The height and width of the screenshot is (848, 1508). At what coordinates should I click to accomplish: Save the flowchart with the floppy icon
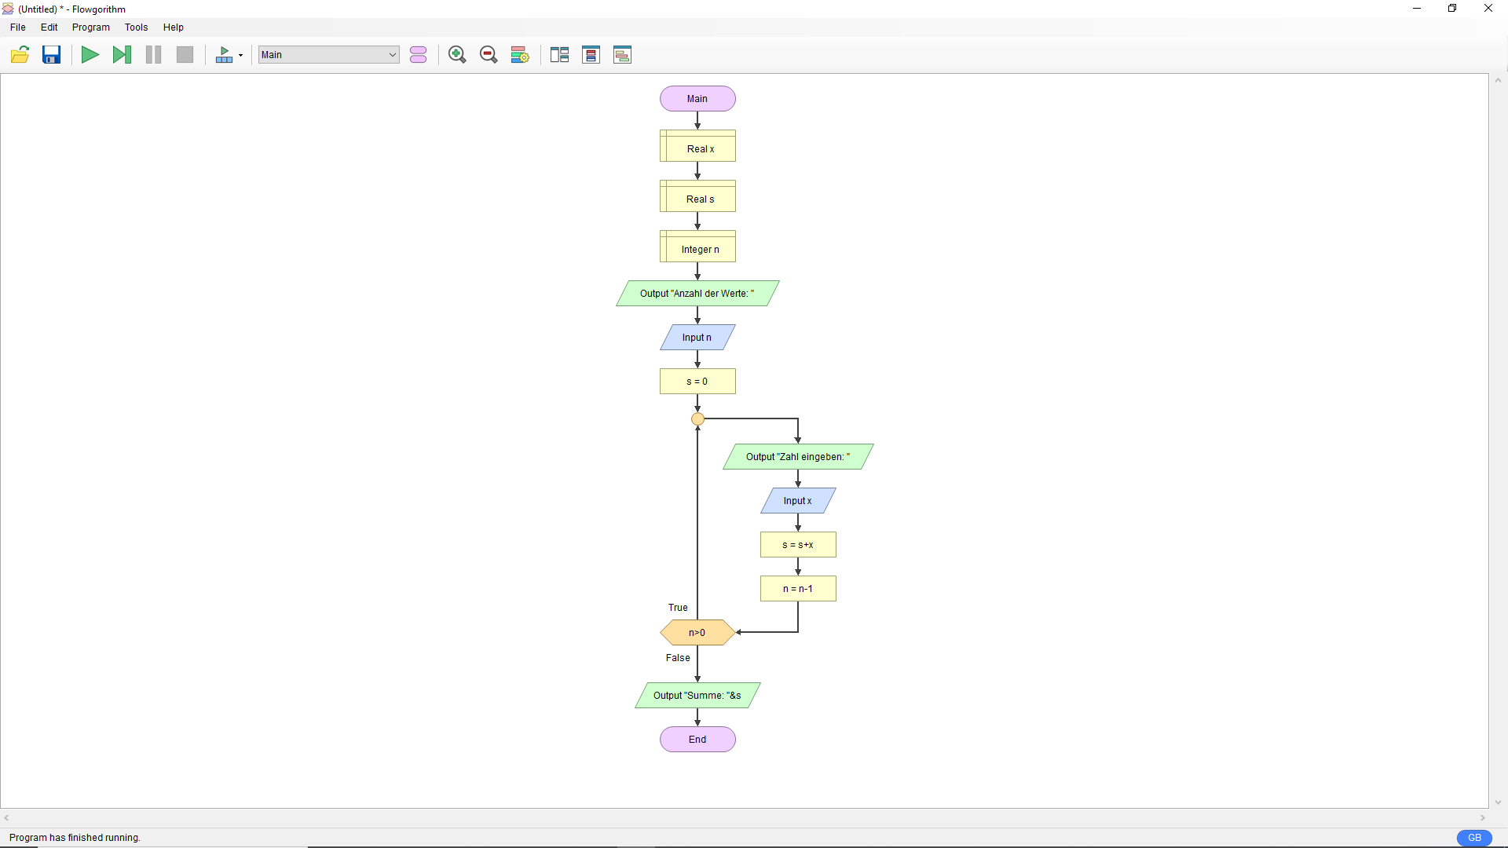52,55
